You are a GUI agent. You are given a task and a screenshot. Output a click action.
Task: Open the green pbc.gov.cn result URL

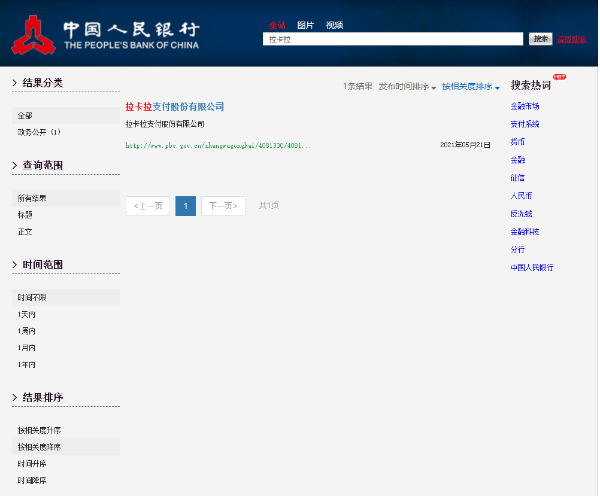click(218, 145)
